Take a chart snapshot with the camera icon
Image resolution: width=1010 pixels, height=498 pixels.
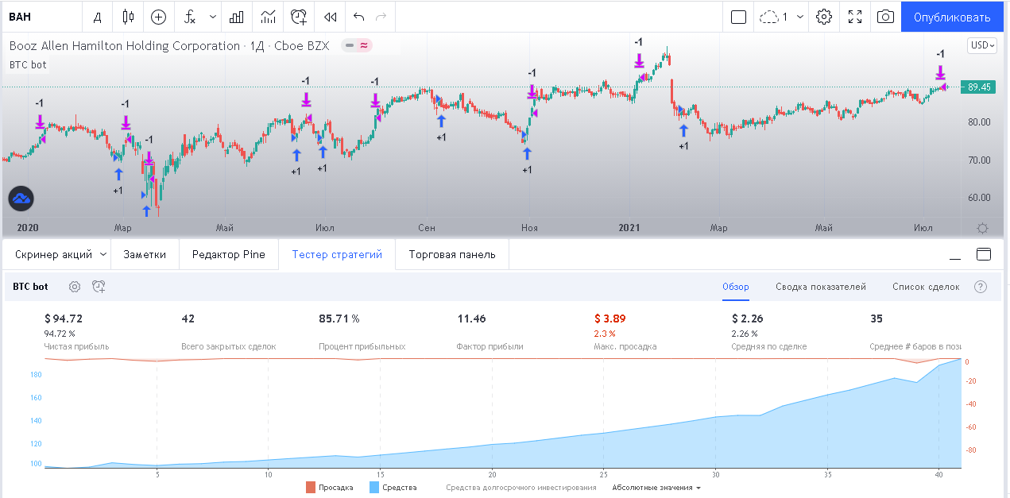(884, 17)
